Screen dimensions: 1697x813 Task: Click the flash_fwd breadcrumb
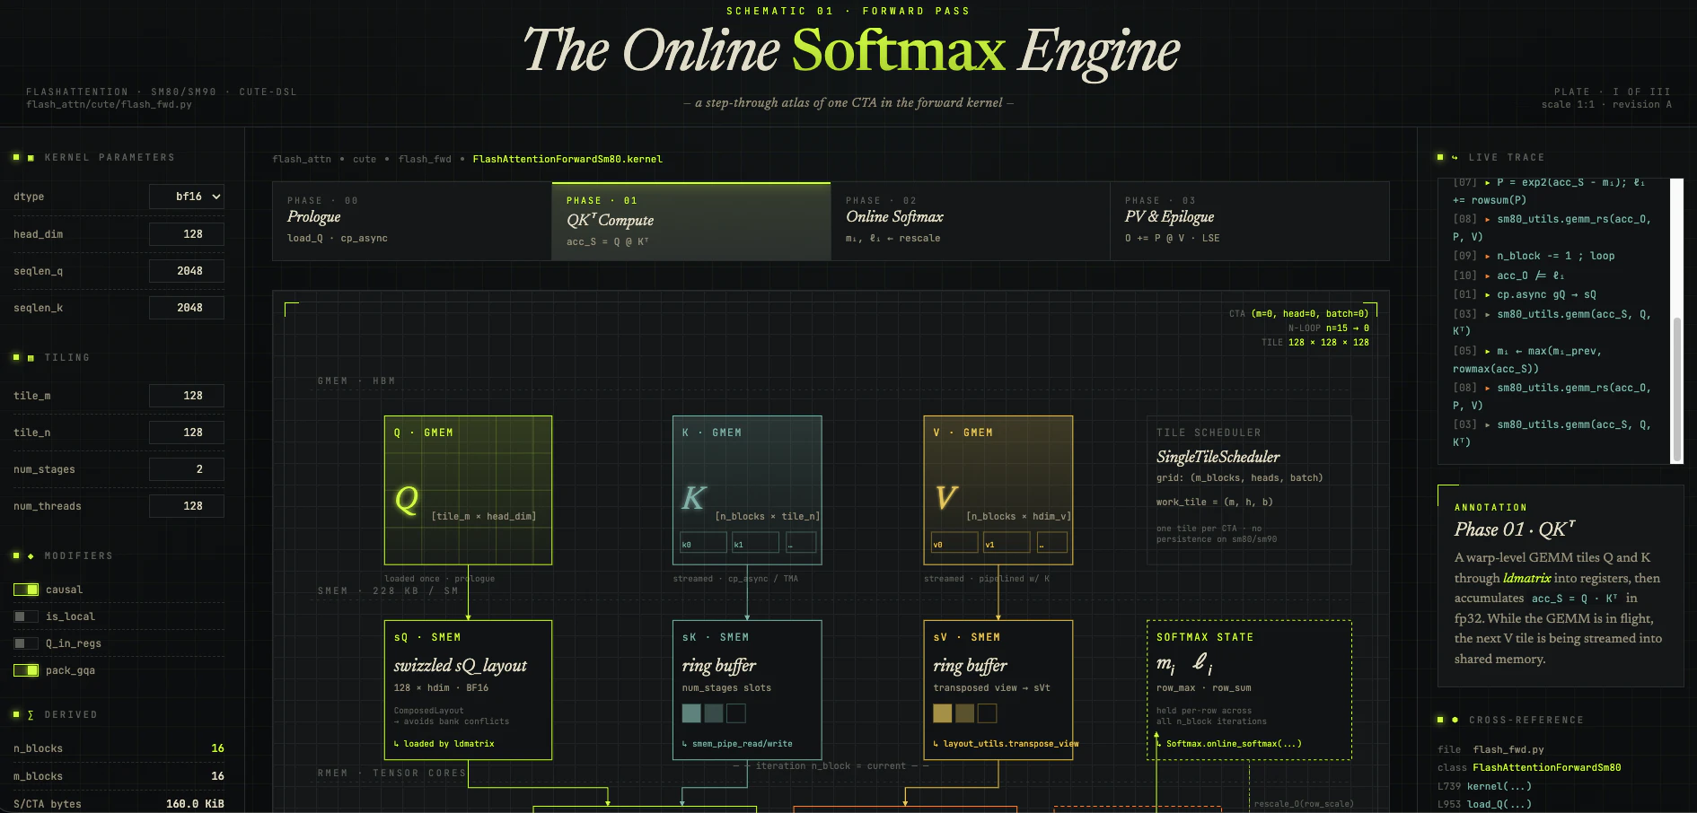click(425, 159)
